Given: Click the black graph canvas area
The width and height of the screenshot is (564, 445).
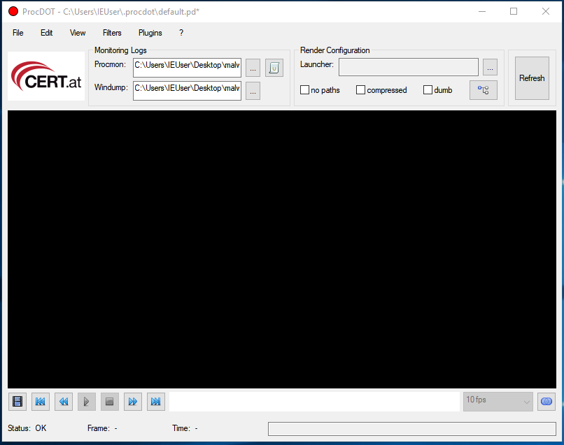Looking at the screenshot, I should point(282,249).
